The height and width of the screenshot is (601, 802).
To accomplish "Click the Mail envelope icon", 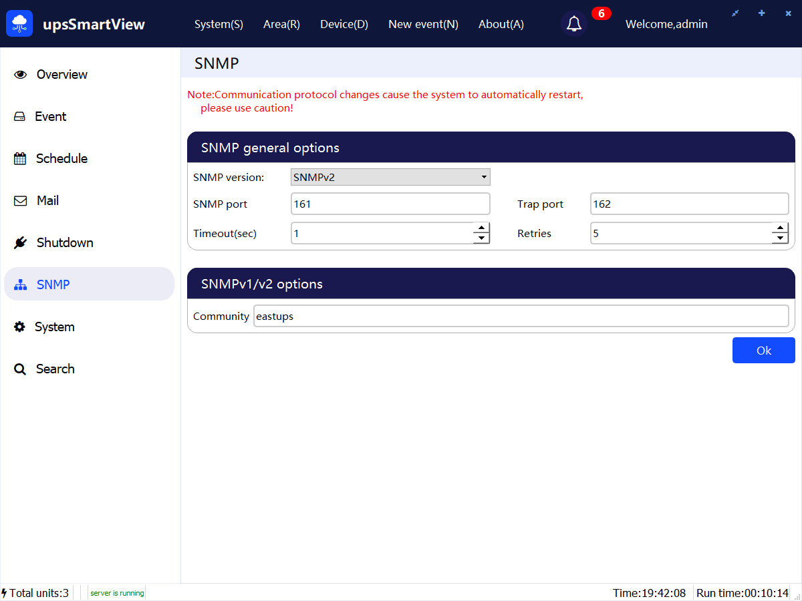I will [20, 201].
